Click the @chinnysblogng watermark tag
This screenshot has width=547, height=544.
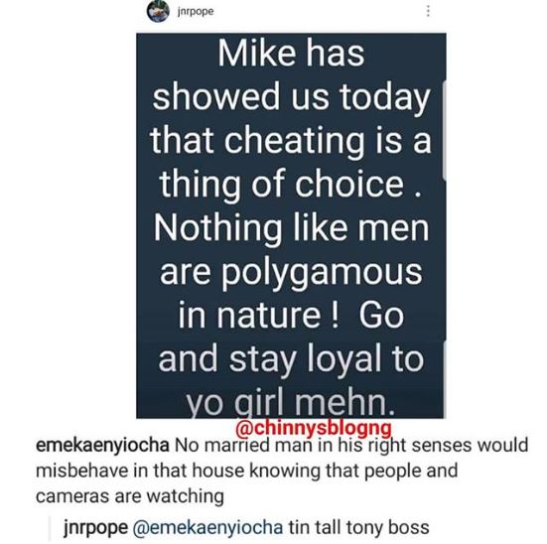314,428
